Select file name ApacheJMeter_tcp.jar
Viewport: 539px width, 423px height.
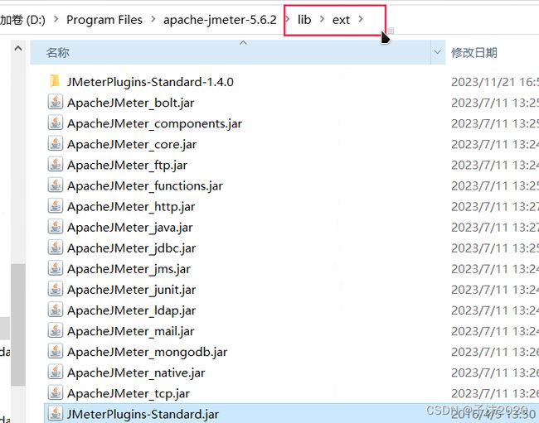(x=129, y=393)
